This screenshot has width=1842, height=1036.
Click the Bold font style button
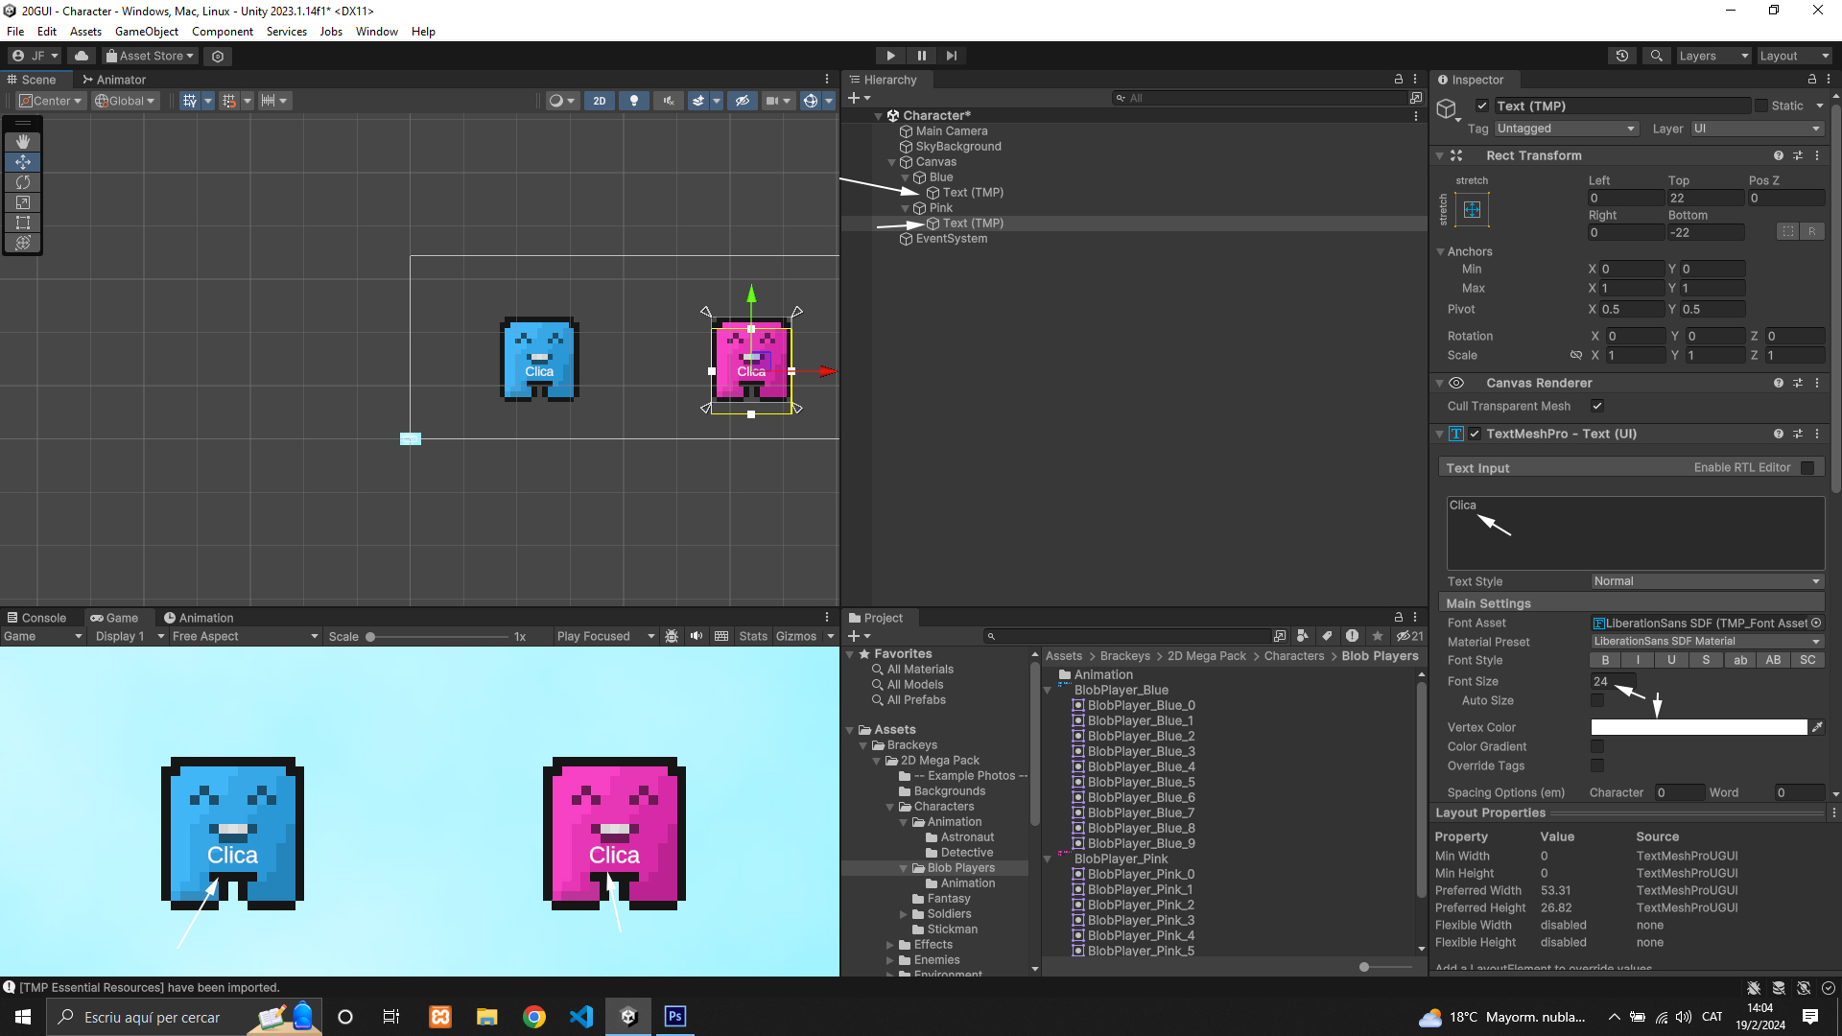pos(1605,661)
